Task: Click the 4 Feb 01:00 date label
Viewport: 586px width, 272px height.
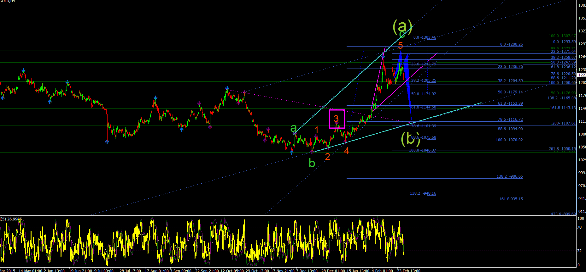Action: [x=383, y=270]
